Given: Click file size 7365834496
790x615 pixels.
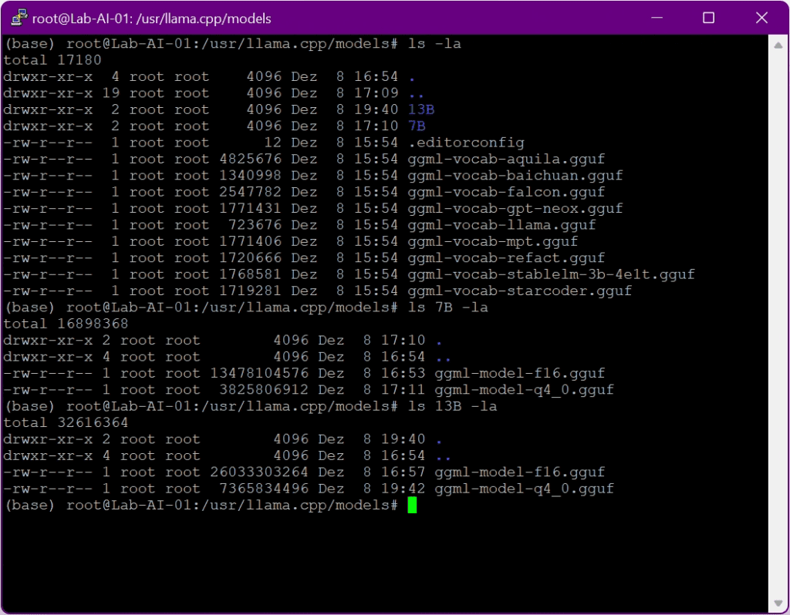Looking at the screenshot, I should (x=264, y=488).
